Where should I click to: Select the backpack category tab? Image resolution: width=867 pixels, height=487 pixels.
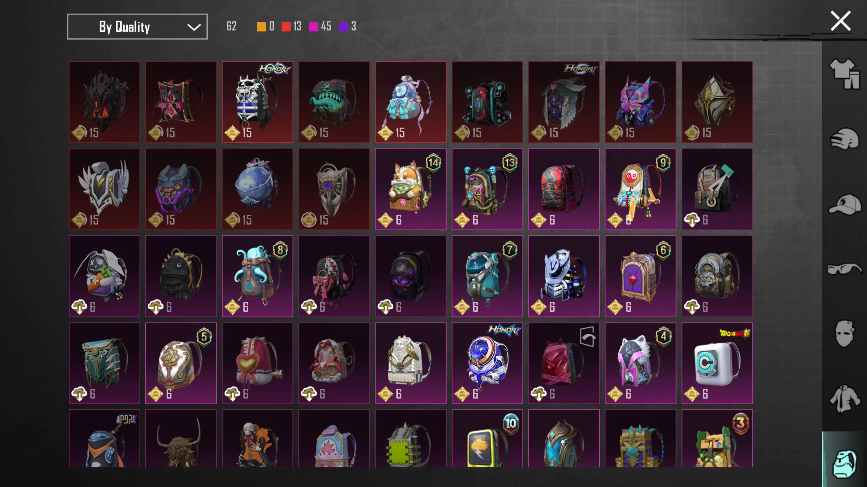point(844,459)
